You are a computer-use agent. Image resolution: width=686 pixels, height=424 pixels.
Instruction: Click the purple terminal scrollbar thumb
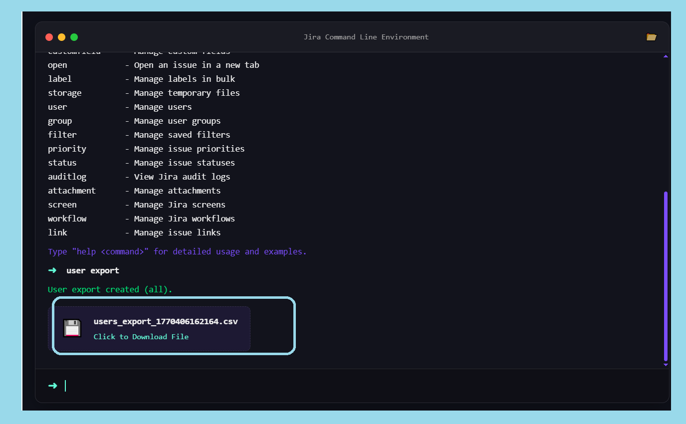[666, 276]
